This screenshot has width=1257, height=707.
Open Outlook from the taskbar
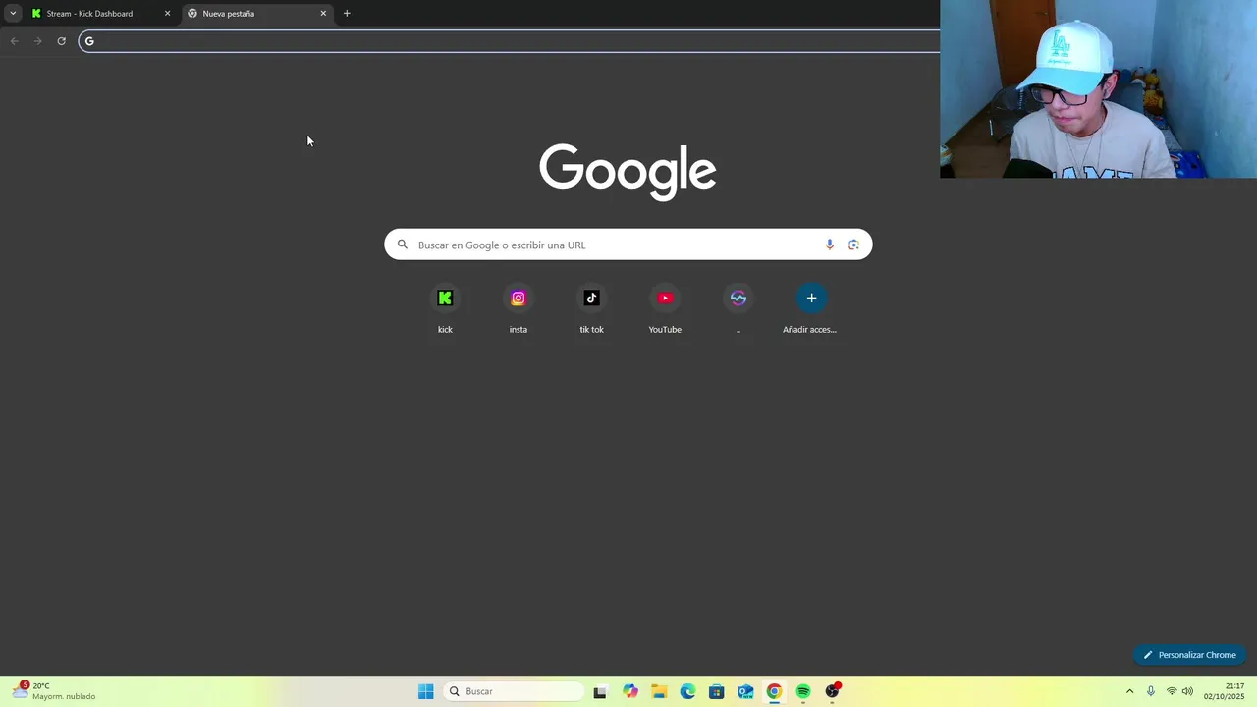coord(745,691)
